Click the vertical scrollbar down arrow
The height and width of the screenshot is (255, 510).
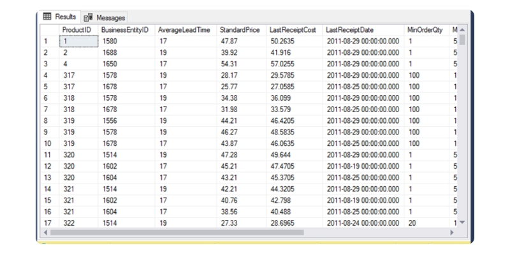click(x=463, y=222)
